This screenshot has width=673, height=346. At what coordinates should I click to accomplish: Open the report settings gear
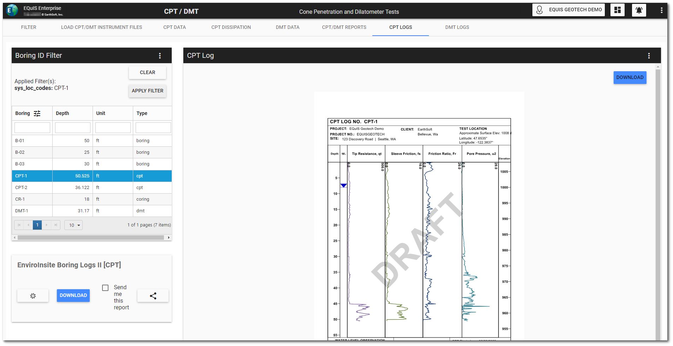[x=33, y=296]
